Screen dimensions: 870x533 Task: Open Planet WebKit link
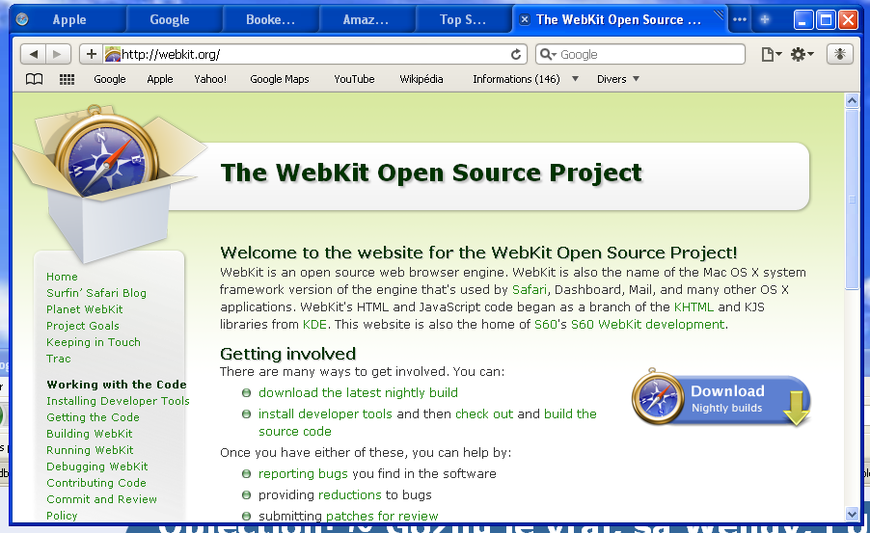coord(85,309)
